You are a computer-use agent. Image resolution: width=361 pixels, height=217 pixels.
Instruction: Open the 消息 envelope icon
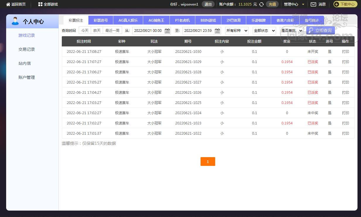click(x=313, y=4)
